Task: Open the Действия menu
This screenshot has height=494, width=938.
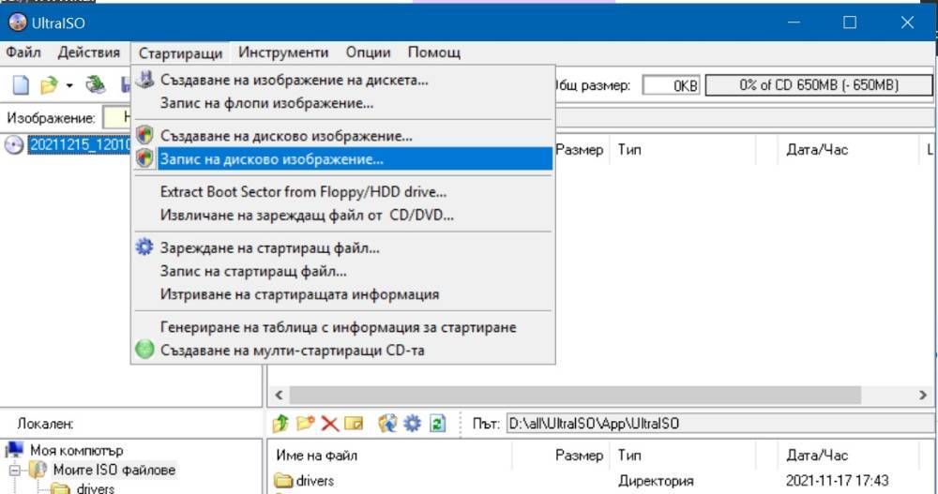Action: pos(88,52)
